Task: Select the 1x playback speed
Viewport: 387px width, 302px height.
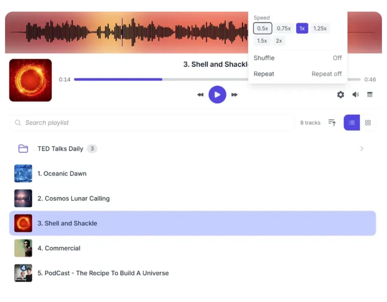Action: tap(302, 28)
